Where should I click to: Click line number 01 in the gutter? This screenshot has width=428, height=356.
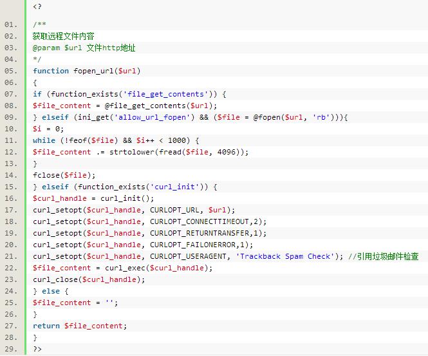(x=10, y=24)
